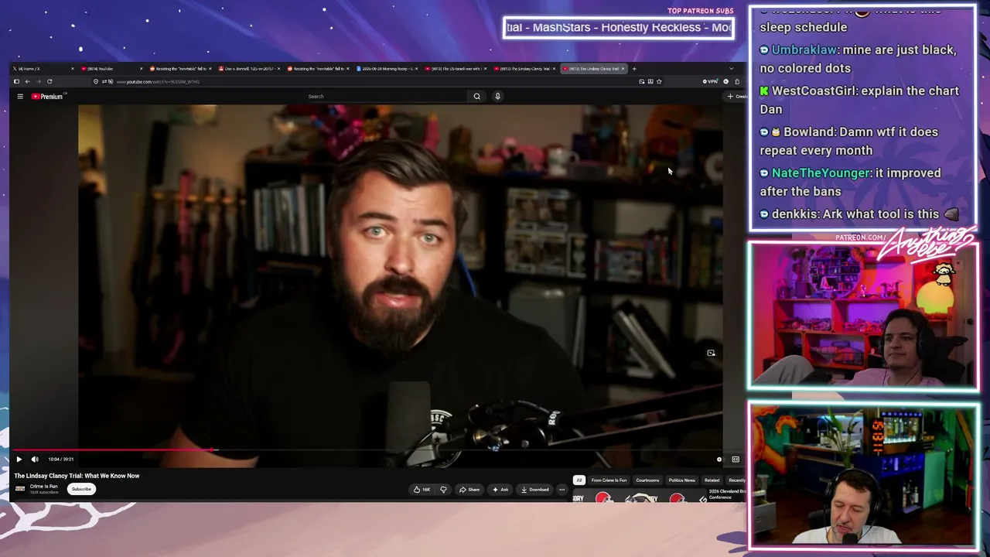This screenshot has height=557, width=990.
Task: Click the miniplayer overlay icon on the video
Action: point(711,354)
